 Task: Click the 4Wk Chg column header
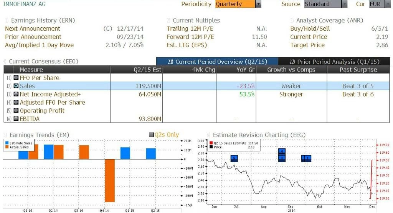pyautogui.click(x=190, y=70)
